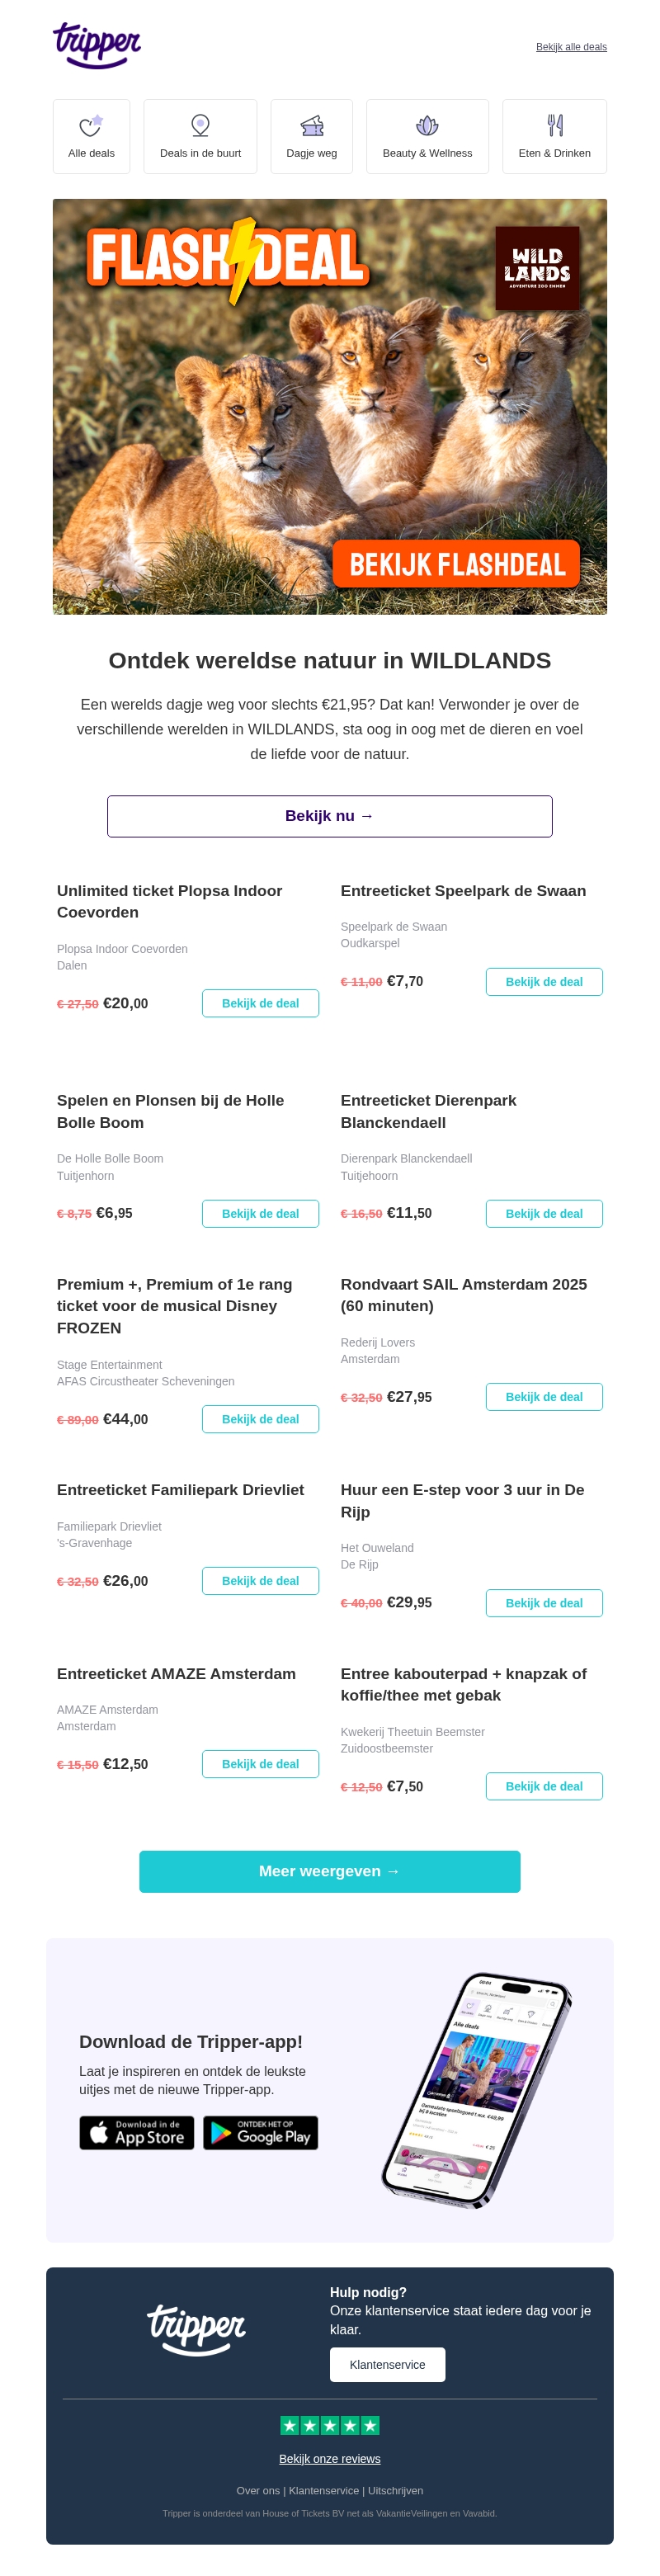Open the "Over ons" footer link
Image resolution: width=660 pixels, height=2576 pixels.
pyautogui.click(x=258, y=2491)
